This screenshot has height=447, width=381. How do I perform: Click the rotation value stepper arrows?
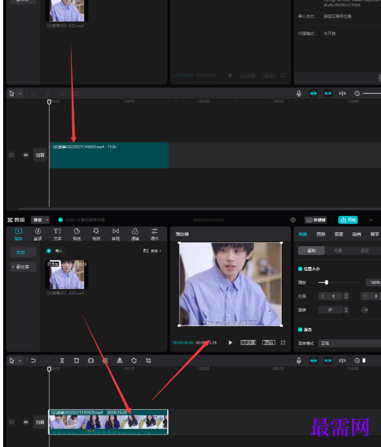[346, 310]
